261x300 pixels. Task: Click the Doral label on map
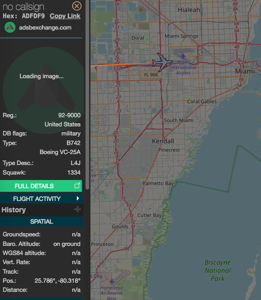pyautogui.click(x=138, y=38)
